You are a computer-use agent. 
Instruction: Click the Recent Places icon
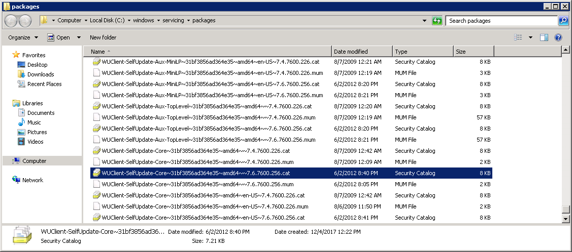(x=21, y=83)
